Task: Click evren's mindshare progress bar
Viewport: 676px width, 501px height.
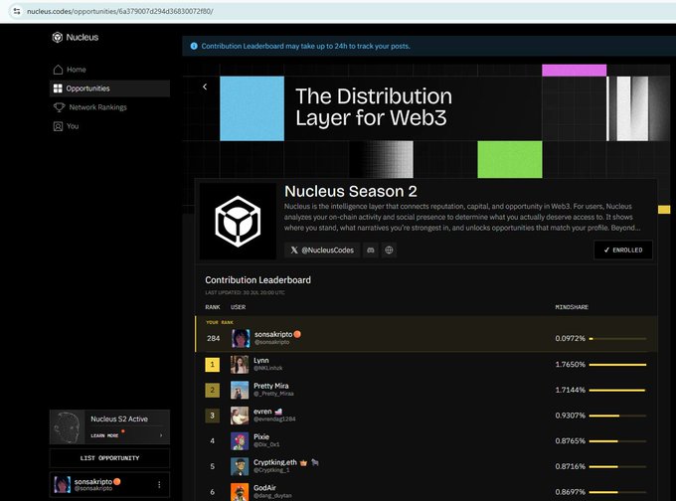Action: tap(617, 416)
